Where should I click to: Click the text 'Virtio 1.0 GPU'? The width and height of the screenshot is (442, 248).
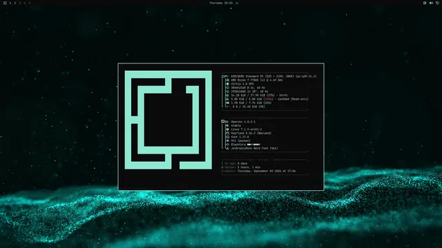coord(242,84)
